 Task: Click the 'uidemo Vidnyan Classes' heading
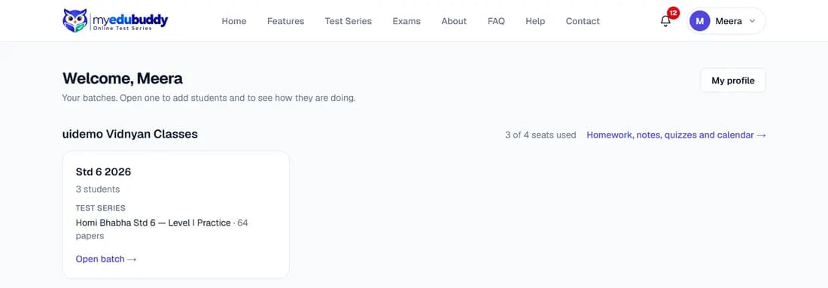(x=130, y=134)
